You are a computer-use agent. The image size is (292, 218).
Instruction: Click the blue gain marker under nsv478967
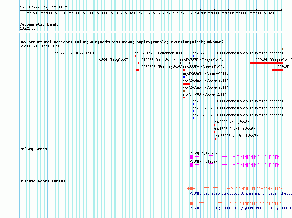click(55, 56)
